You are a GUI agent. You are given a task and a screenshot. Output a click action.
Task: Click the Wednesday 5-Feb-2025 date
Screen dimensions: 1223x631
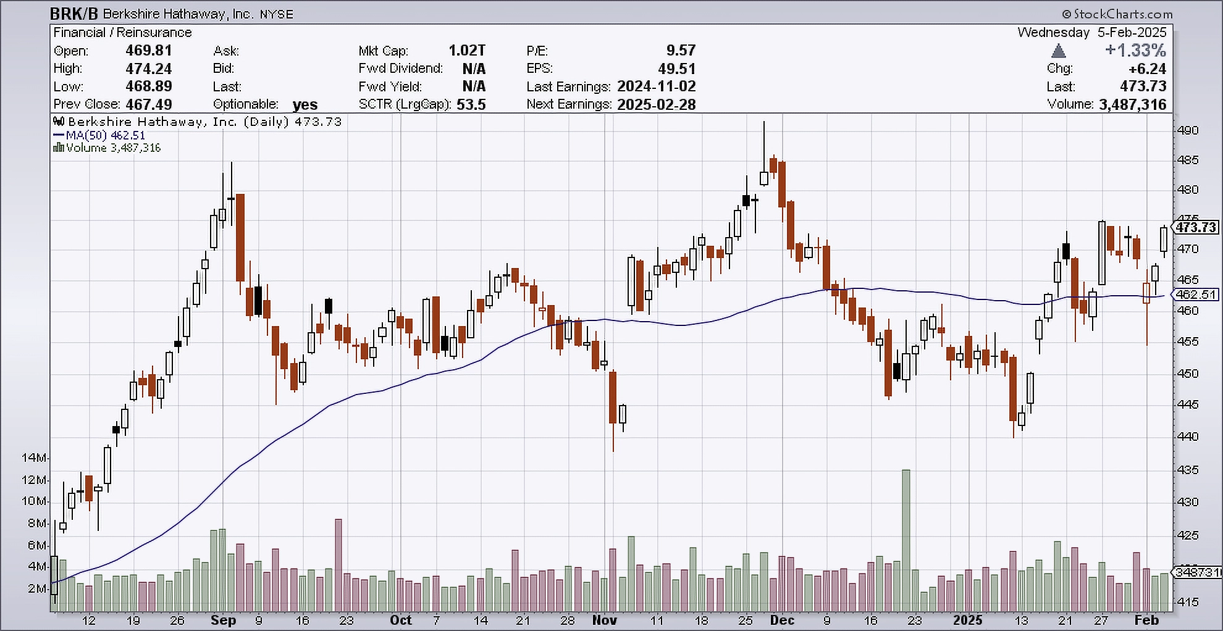click(x=1092, y=32)
